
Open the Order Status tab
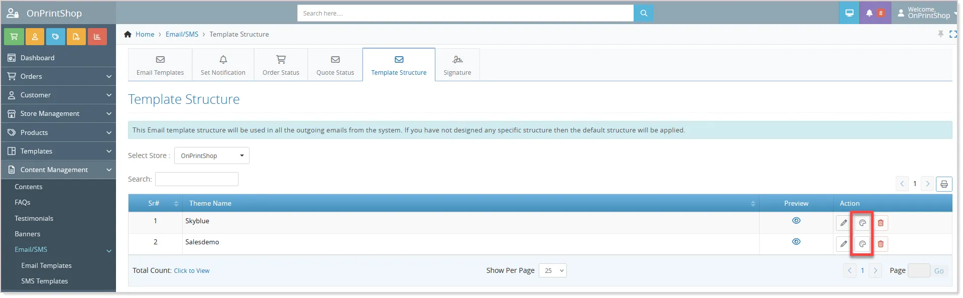281,65
